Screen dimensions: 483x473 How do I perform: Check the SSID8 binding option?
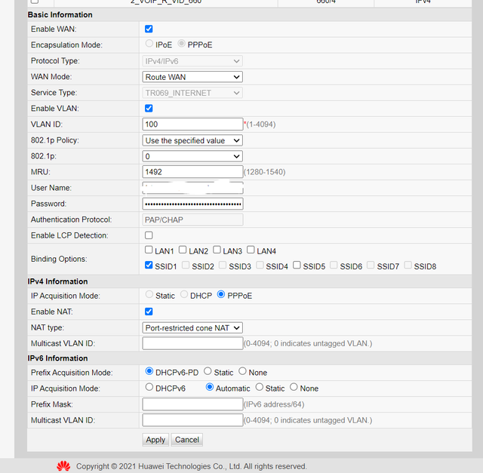coord(408,265)
